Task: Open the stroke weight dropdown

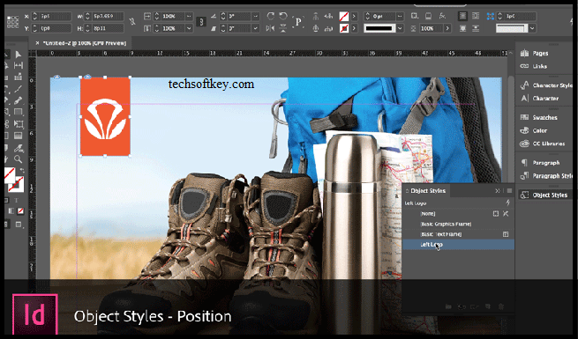Action: coord(400,16)
